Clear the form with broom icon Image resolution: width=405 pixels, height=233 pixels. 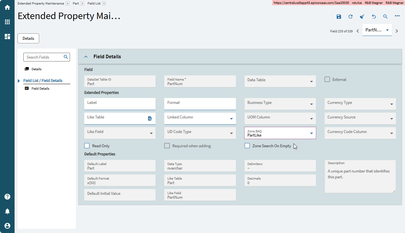point(362,17)
